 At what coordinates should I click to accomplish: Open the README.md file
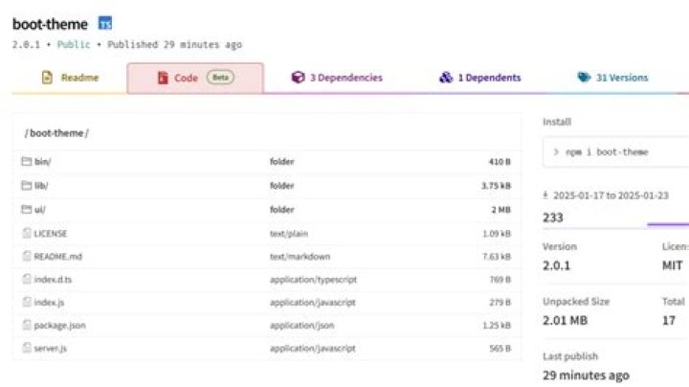(58, 257)
